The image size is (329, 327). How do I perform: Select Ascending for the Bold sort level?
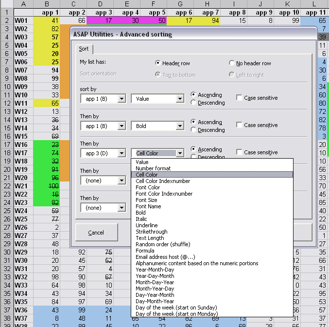193,122
